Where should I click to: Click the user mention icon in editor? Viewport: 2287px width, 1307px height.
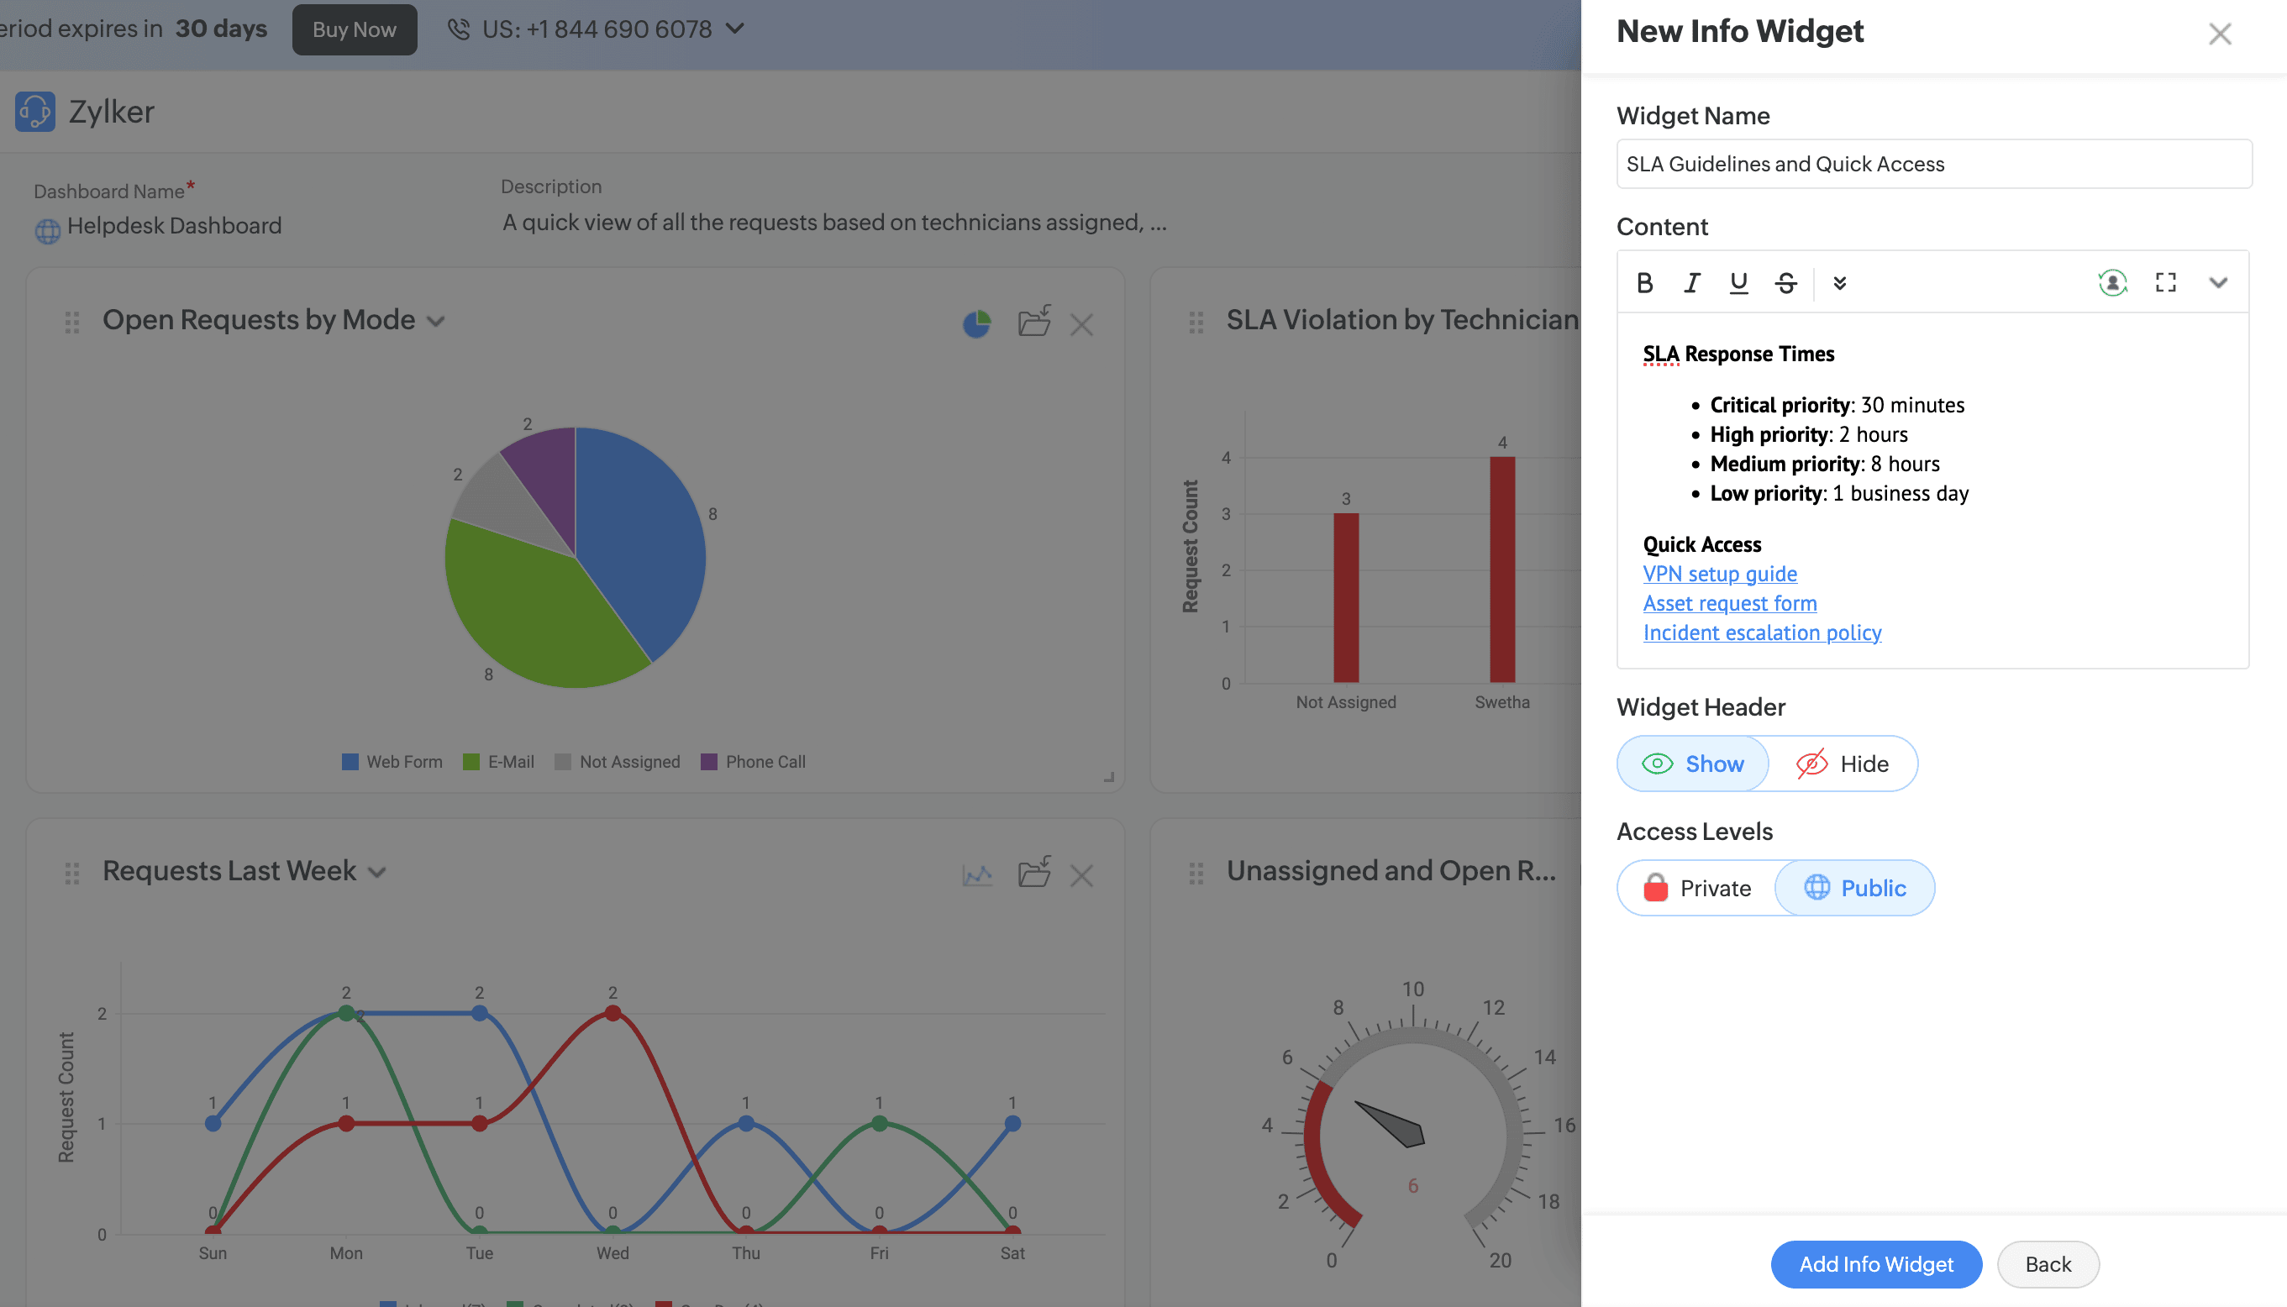pyautogui.click(x=2112, y=283)
